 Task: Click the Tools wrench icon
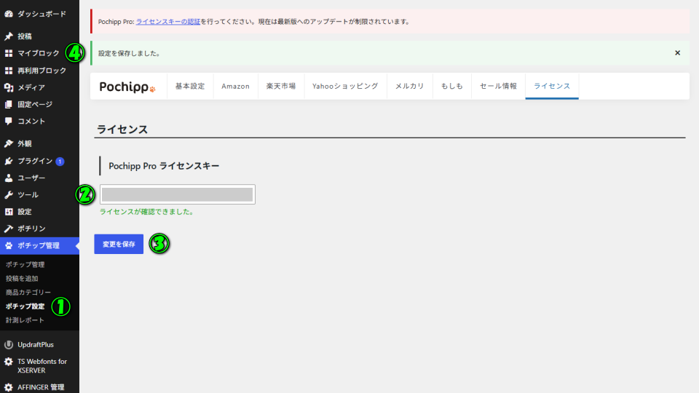[9, 195]
